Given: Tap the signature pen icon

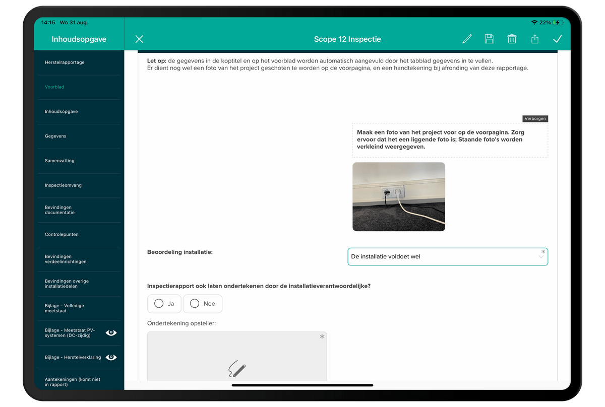Looking at the screenshot, I should point(237,369).
